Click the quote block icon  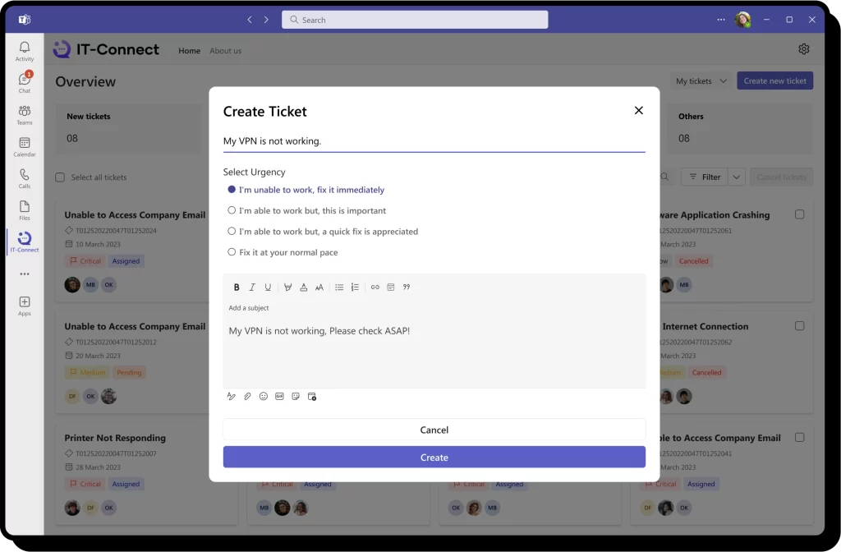point(407,287)
